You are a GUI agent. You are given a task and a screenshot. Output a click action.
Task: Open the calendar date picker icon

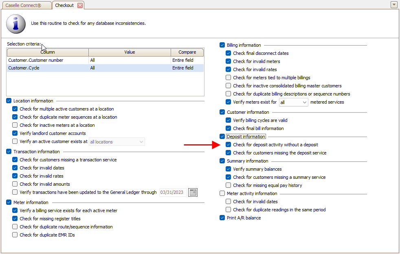click(x=193, y=192)
